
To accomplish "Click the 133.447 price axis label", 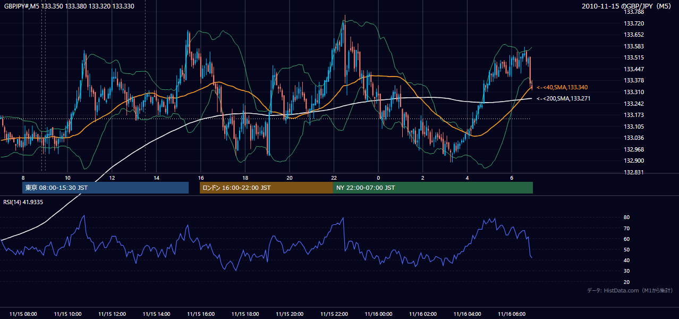I will tap(634, 69).
